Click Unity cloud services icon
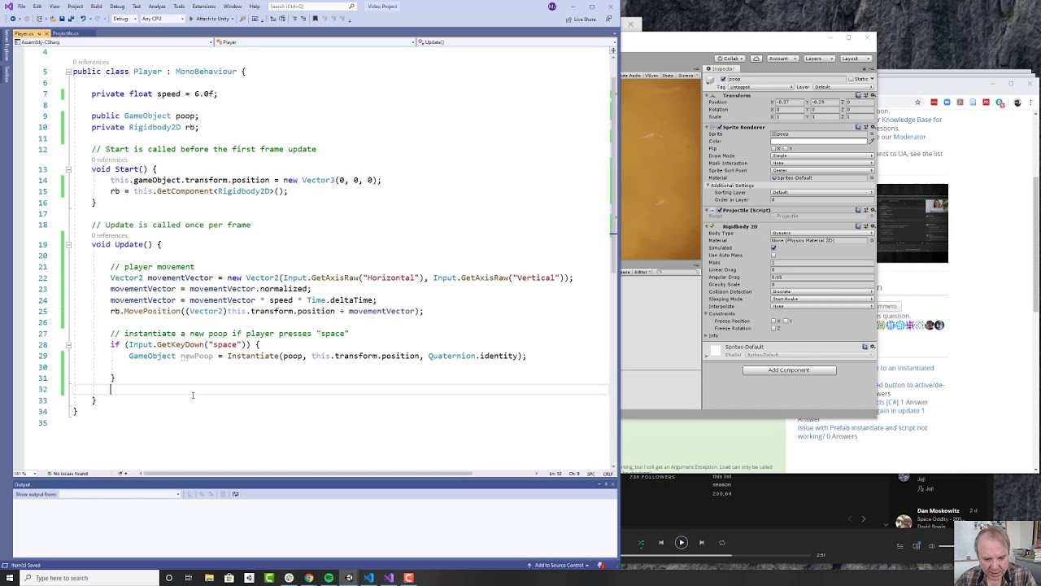 756,59
